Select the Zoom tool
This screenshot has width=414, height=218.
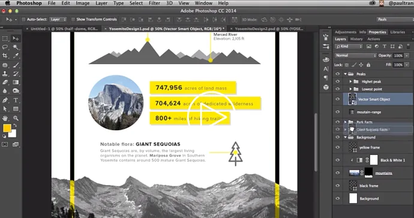[x=16, y=118]
